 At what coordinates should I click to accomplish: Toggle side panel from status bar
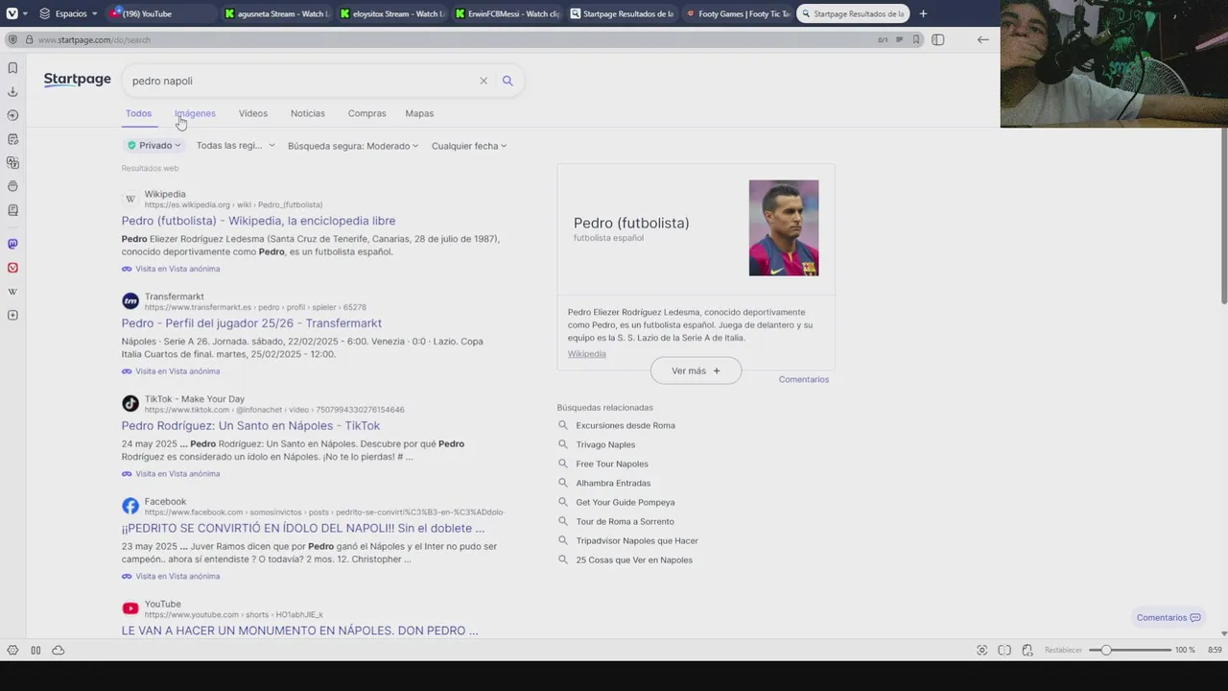point(35,650)
